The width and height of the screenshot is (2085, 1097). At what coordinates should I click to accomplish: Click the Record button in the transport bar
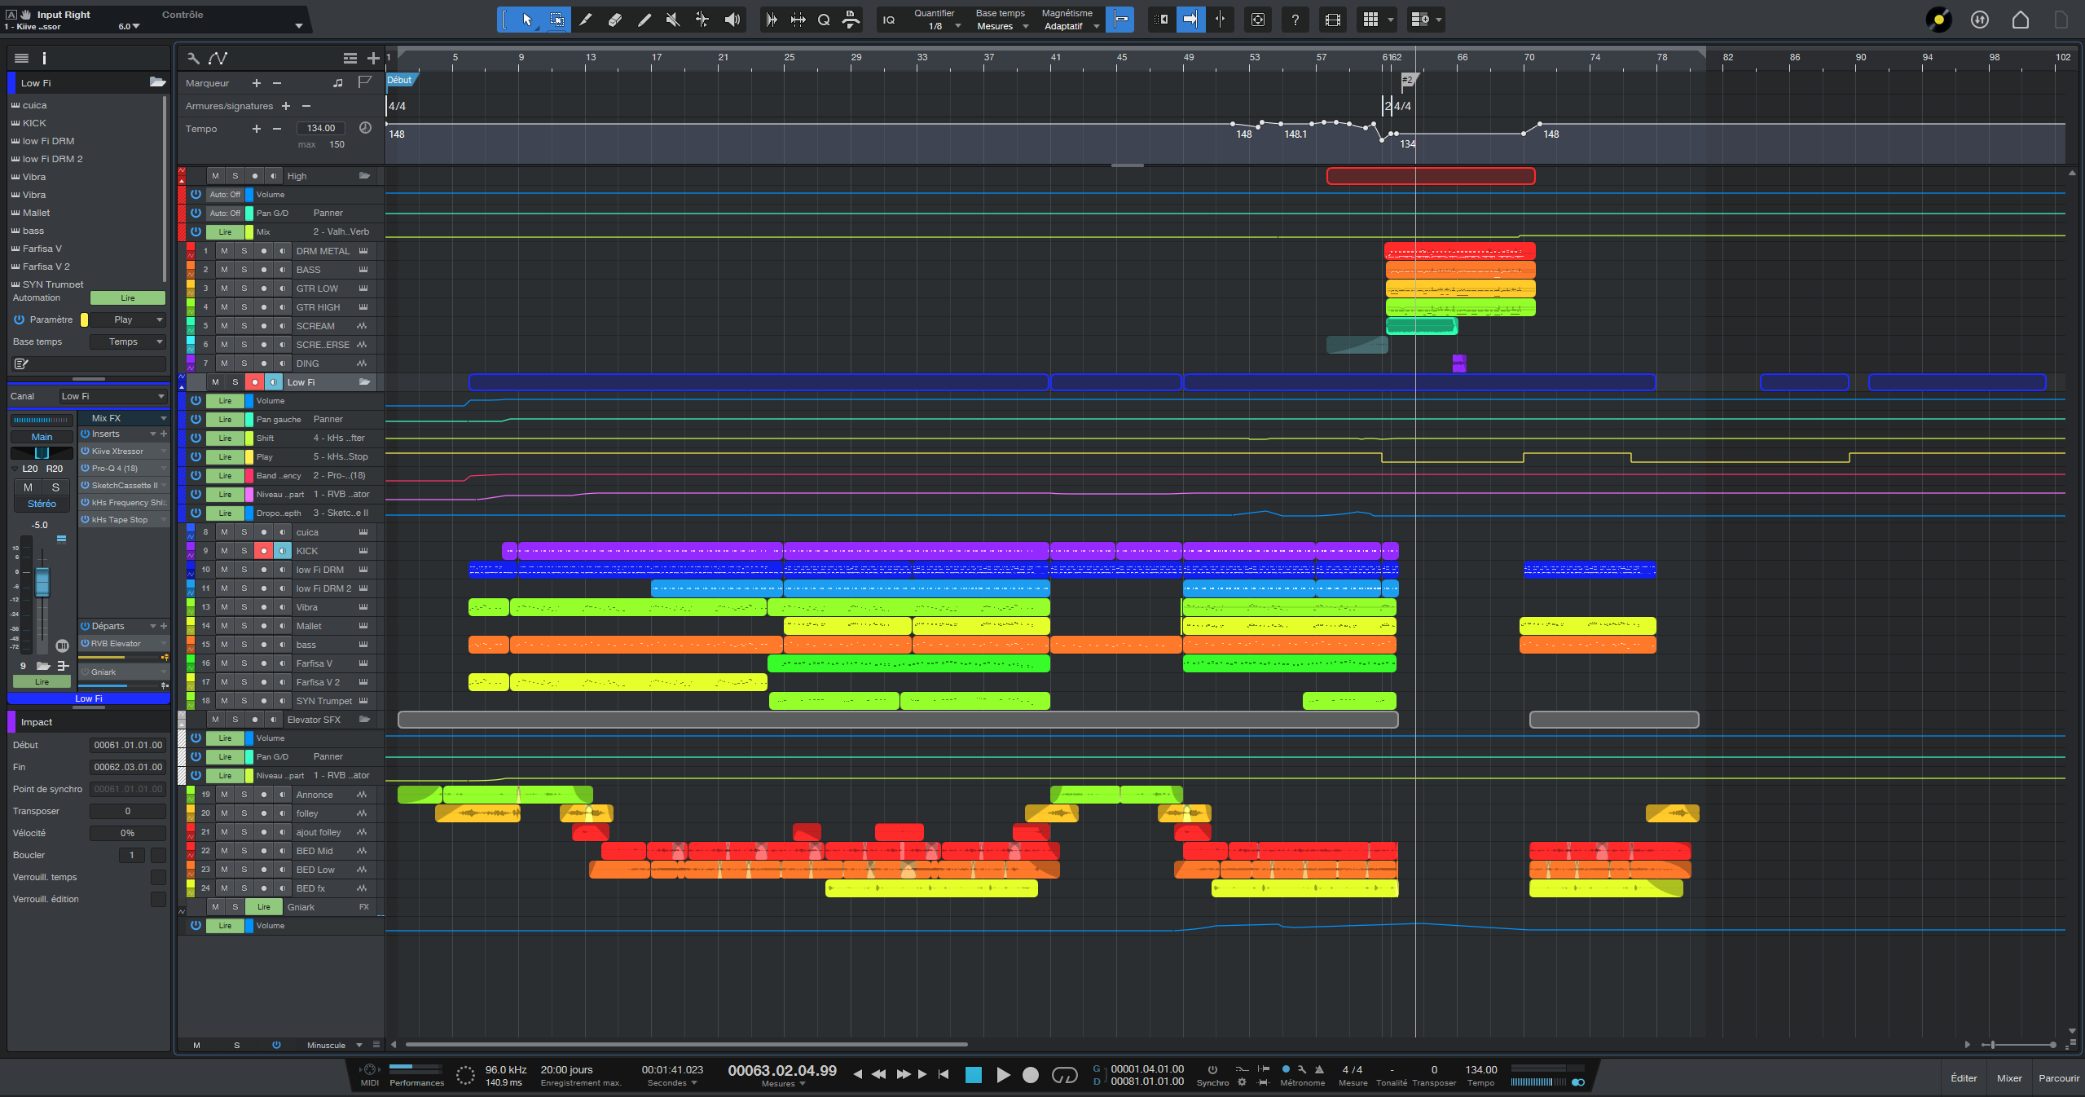pyautogui.click(x=1030, y=1075)
